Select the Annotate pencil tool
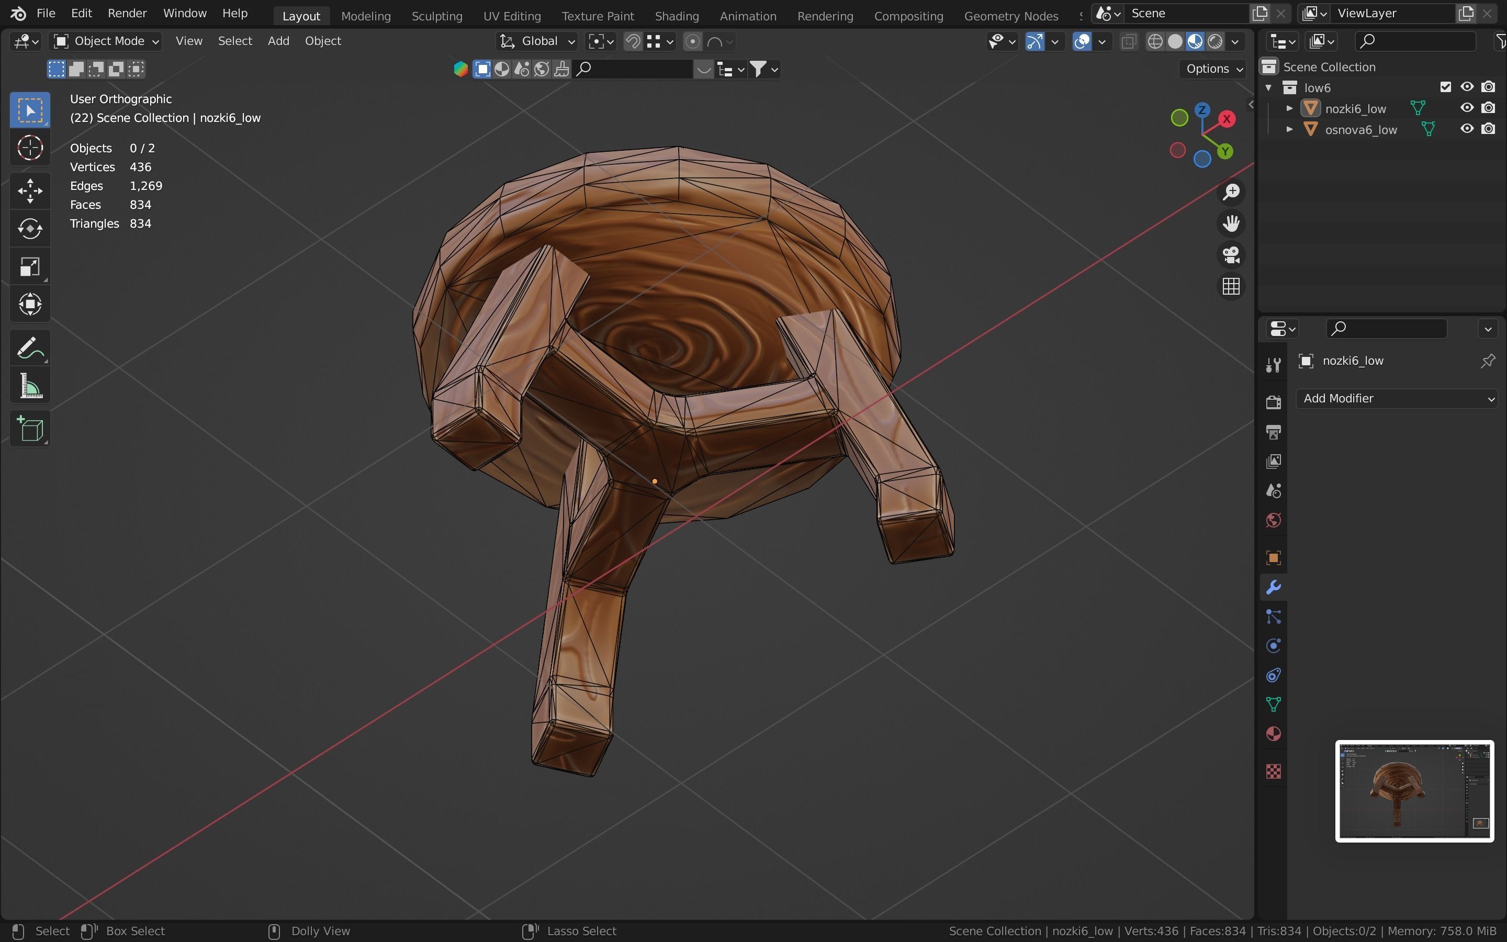Screen dimensions: 1507x942 (30, 347)
